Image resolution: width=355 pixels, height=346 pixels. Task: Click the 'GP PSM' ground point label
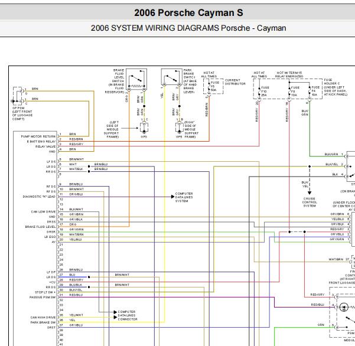point(18,108)
